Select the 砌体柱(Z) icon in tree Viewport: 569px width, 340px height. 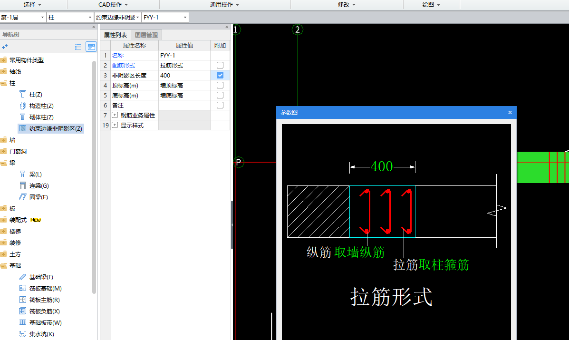(22, 117)
